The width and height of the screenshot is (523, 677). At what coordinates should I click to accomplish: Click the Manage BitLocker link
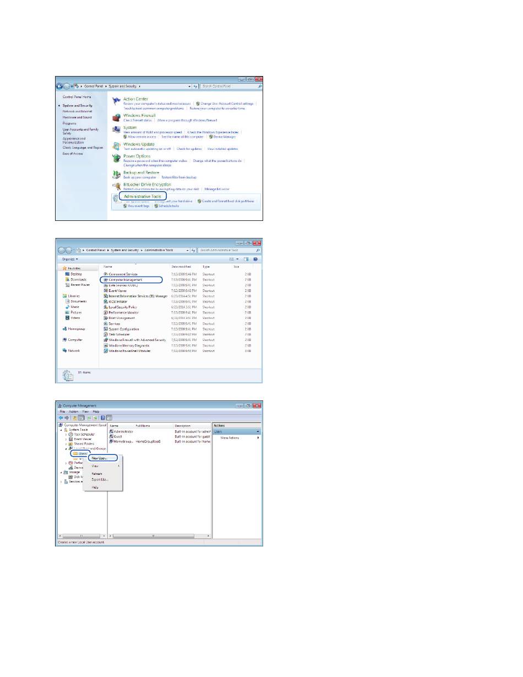pyautogui.click(x=216, y=189)
